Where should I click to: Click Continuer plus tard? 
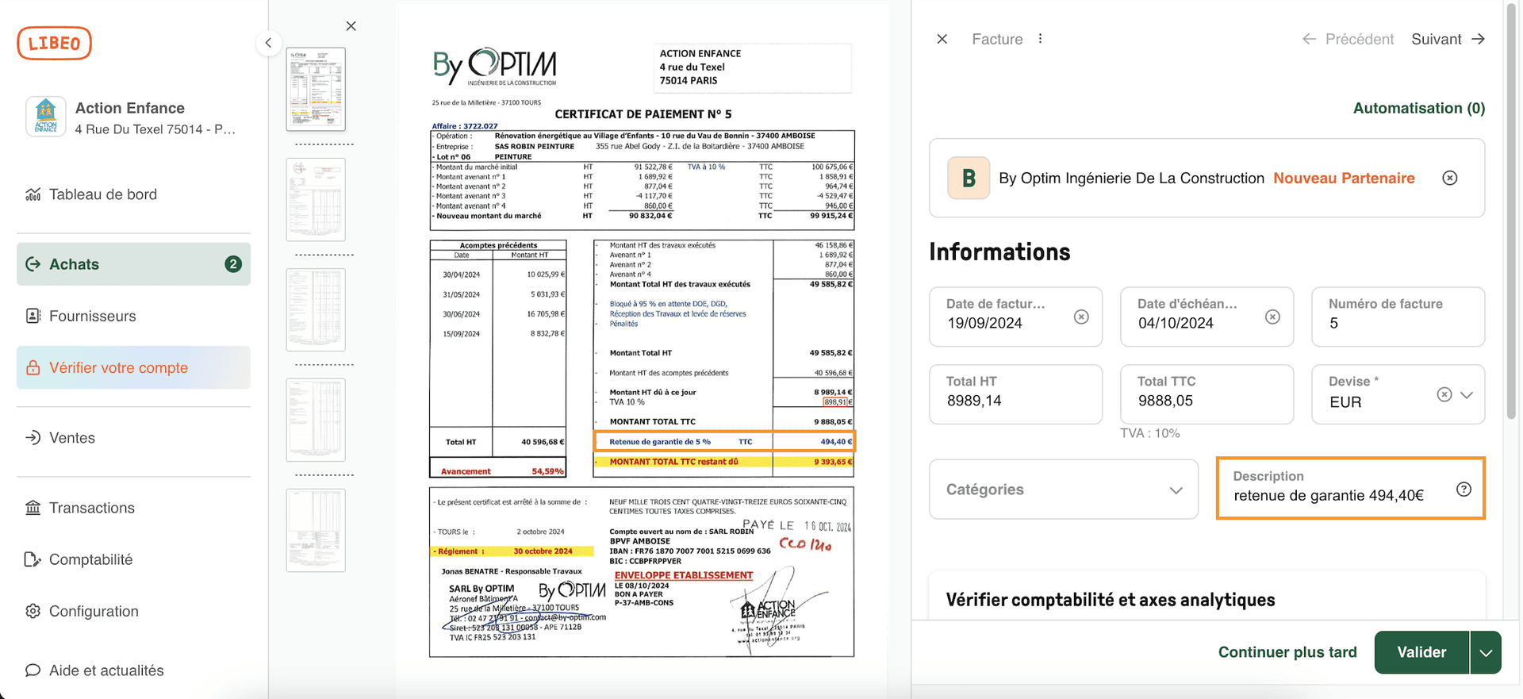(x=1287, y=652)
